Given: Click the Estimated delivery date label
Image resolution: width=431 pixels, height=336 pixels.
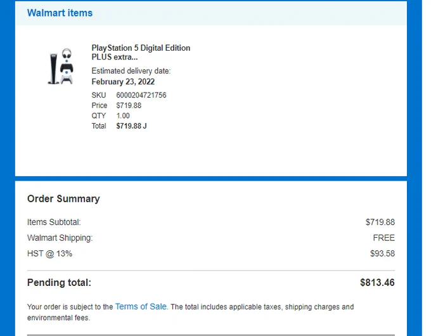Looking at the screenshot, I should click(x=131, y=71).
